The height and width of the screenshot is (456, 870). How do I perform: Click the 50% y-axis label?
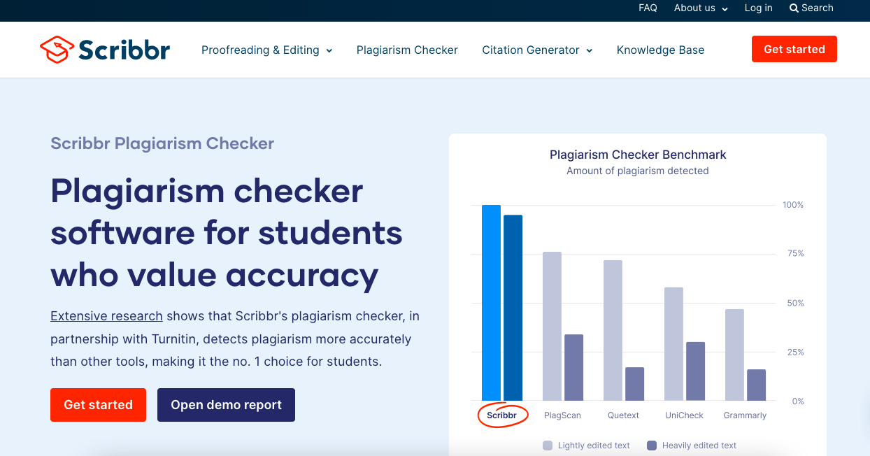point(796,303)
